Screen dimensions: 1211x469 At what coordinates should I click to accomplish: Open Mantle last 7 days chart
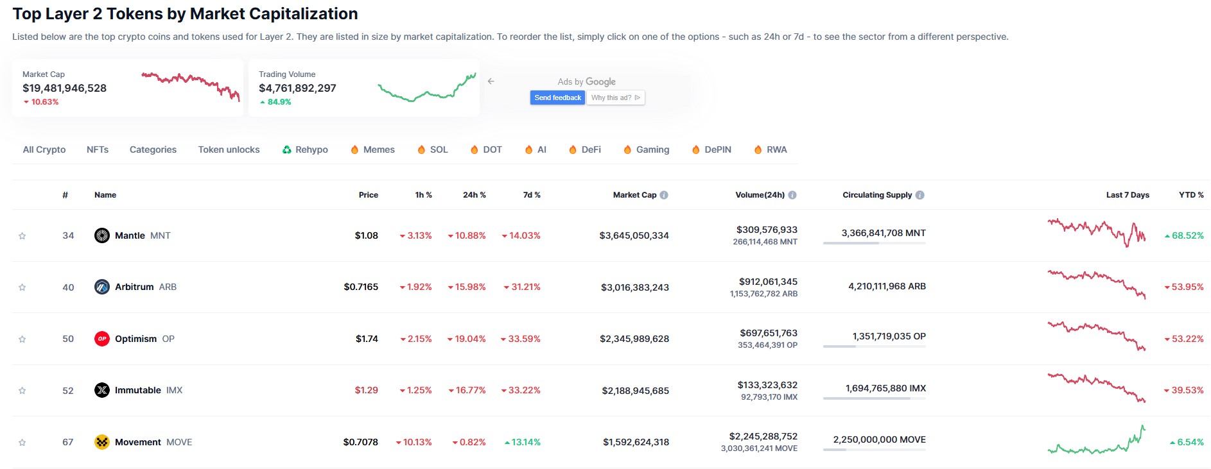(x=1097, y=233)
